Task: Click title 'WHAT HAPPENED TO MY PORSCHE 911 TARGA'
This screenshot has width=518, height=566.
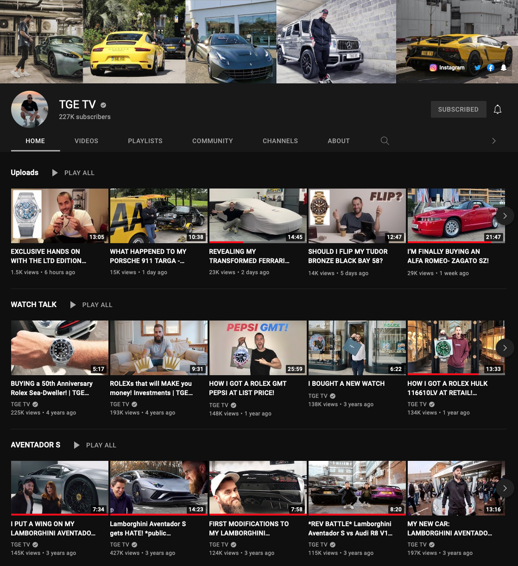Action: [148, 256]
